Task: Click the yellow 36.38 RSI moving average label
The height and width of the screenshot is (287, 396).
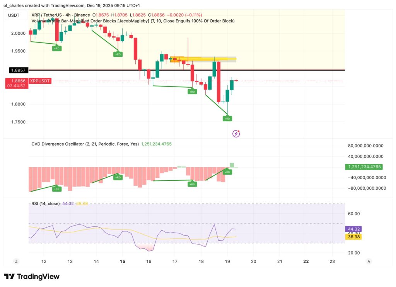Action: point(353,238)
